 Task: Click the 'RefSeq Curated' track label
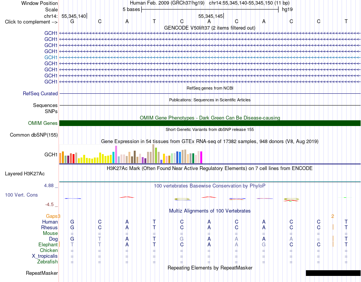pyautogui.click(x=40, y=94)
